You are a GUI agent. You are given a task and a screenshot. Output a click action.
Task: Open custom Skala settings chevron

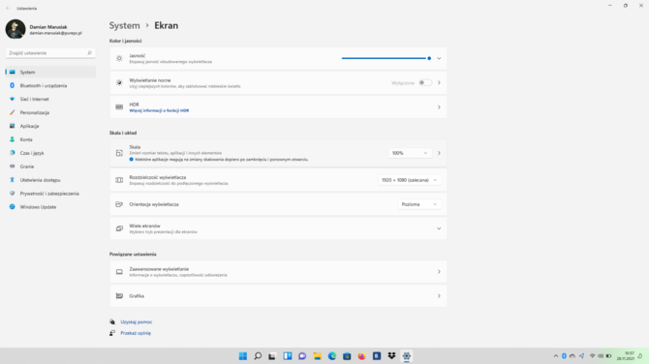439,153
